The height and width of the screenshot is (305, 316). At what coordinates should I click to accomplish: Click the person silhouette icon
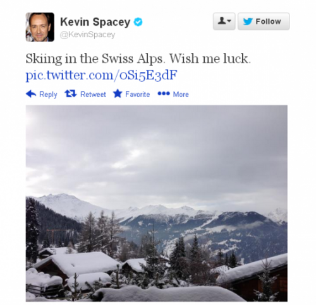click(222, 21)
